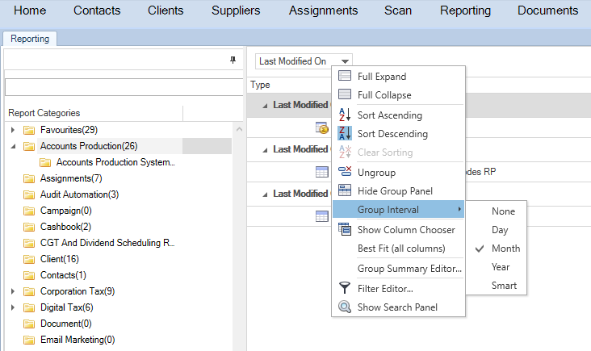Collapse the Accounts Production(26) tree node
The height and width of the screenshot is (351, 591).
coord(13,146)
